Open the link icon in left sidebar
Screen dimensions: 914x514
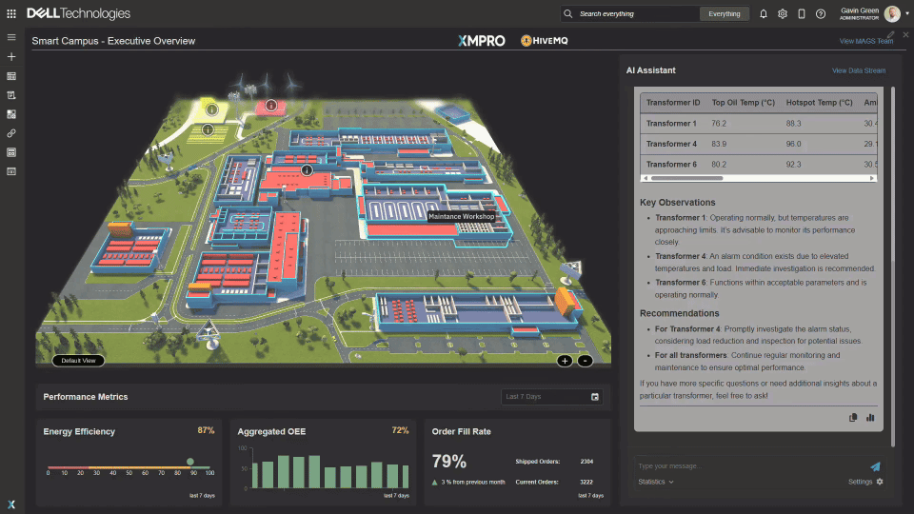coord(11,133)
